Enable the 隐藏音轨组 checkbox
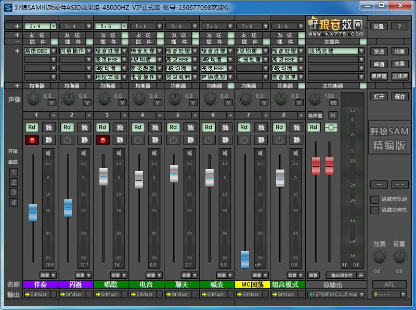Viewport: 416px width, 310px height. (x=374, y=200)
